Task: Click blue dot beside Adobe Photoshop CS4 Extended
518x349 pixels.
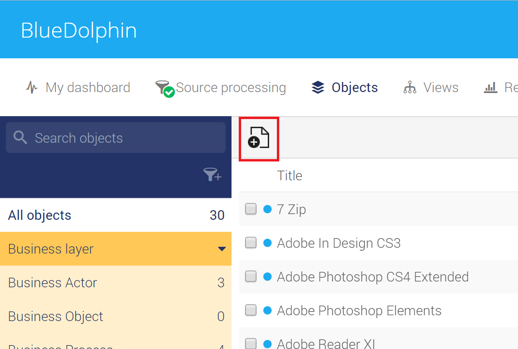Action: click(x=267, y=277)
